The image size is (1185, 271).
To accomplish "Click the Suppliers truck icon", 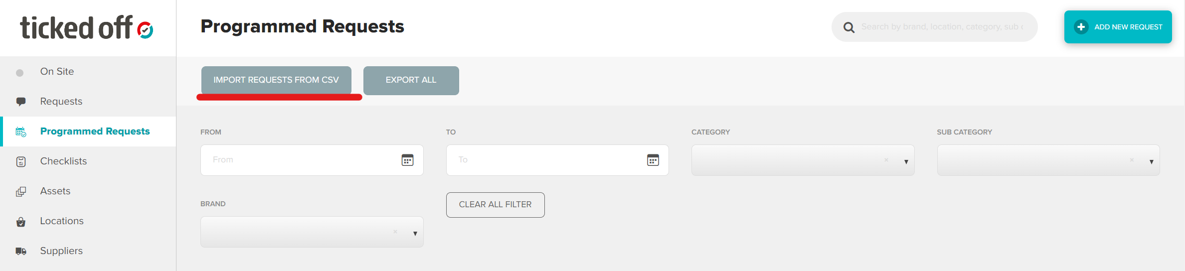I will click(21, 251).
